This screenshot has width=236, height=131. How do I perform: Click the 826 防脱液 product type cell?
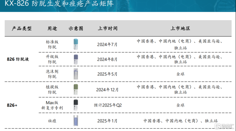18,59
